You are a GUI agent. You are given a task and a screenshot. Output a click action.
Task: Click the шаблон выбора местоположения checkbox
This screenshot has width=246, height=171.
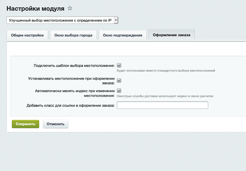click(x=119, y=65)
